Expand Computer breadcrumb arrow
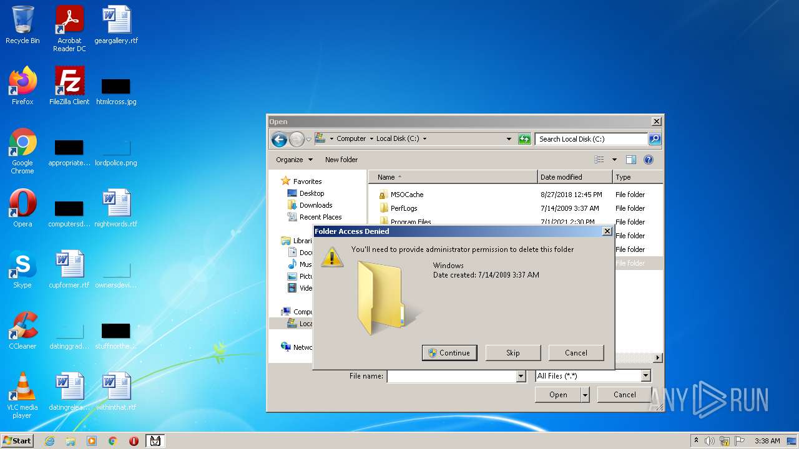The height and width of the screenshot is (449, 799). coord(371,139)
